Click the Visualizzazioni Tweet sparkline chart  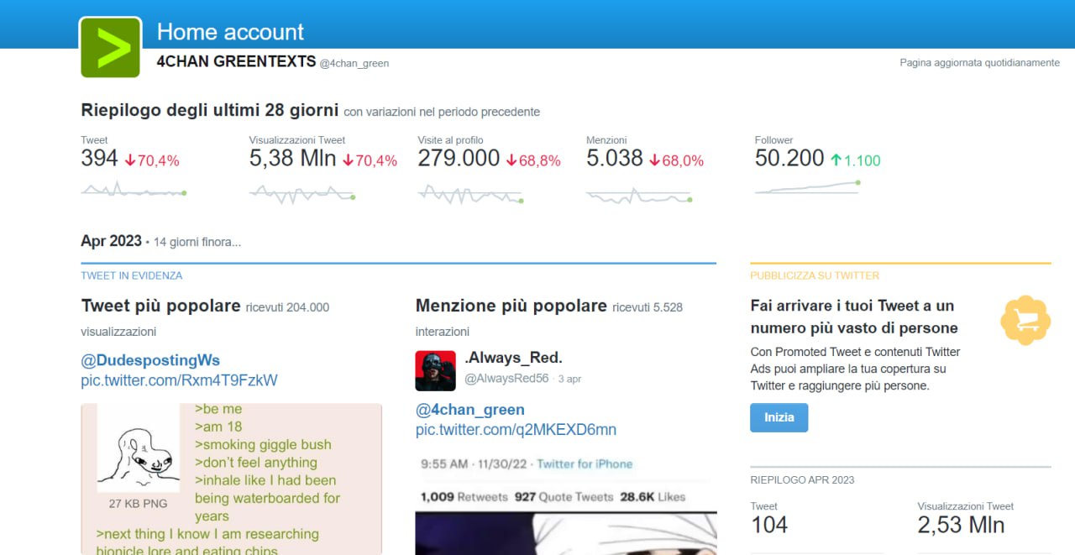pyautogui.click(x=302, y=194)
